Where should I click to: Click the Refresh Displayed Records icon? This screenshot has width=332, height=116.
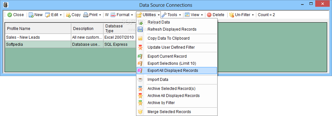tap(140, 29)
